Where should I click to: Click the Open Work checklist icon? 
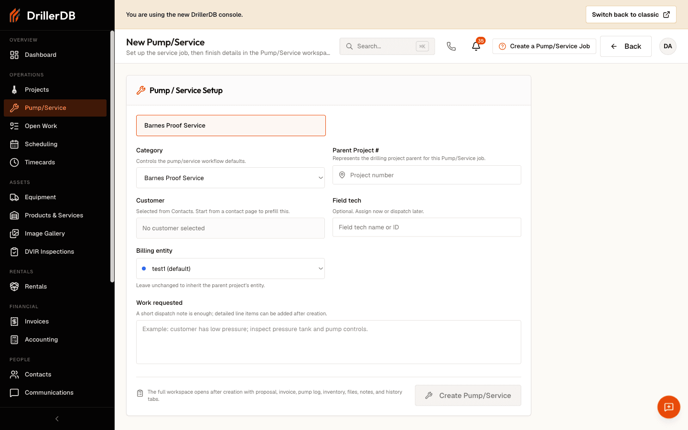pyautogui.click(x=14, y=126)
